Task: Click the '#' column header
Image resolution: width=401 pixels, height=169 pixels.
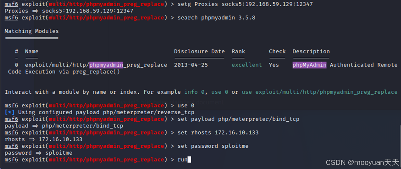Action: 17,51
